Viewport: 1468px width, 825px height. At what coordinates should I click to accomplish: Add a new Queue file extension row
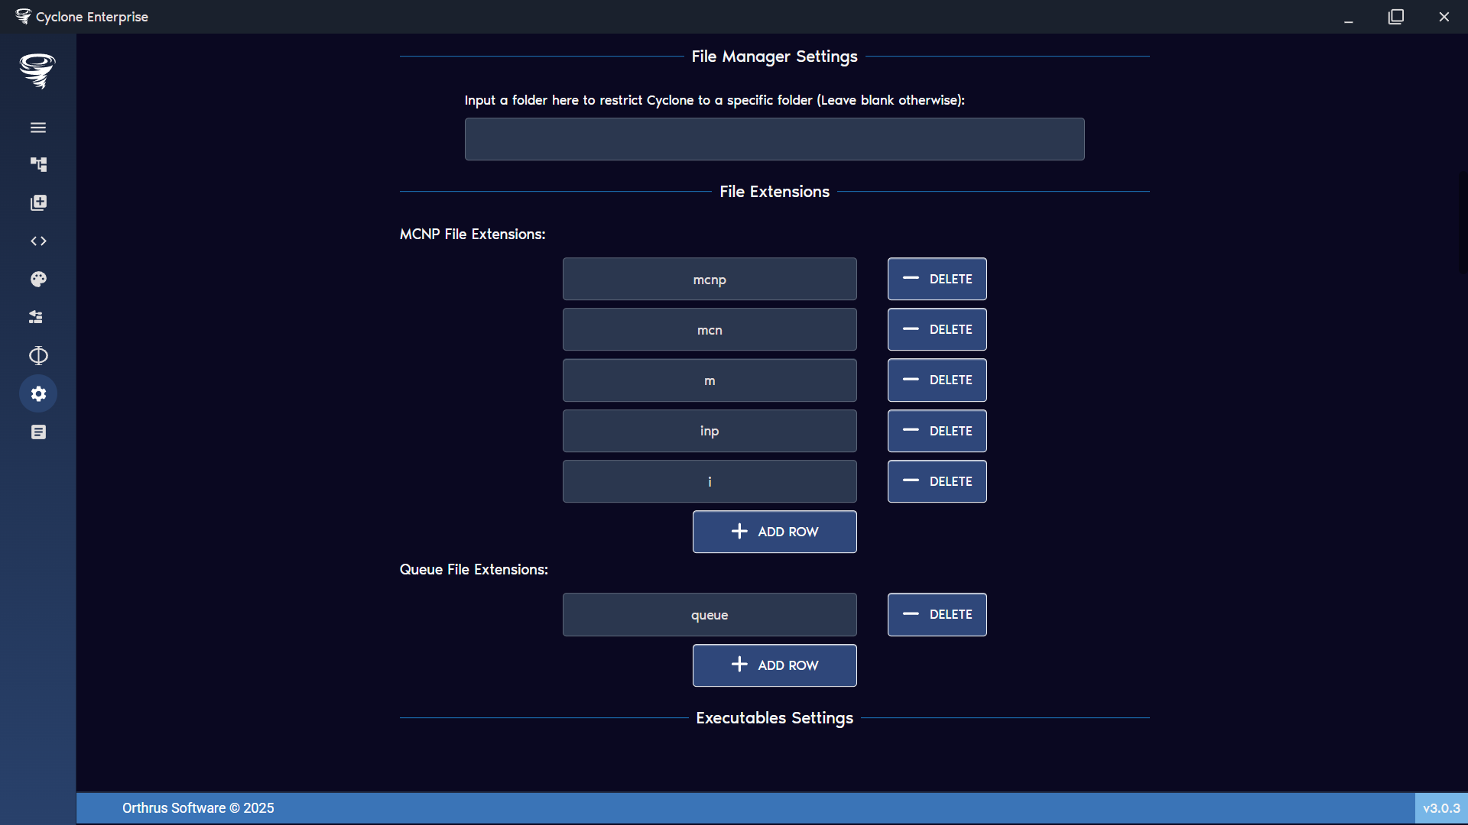tap(774, 665)
